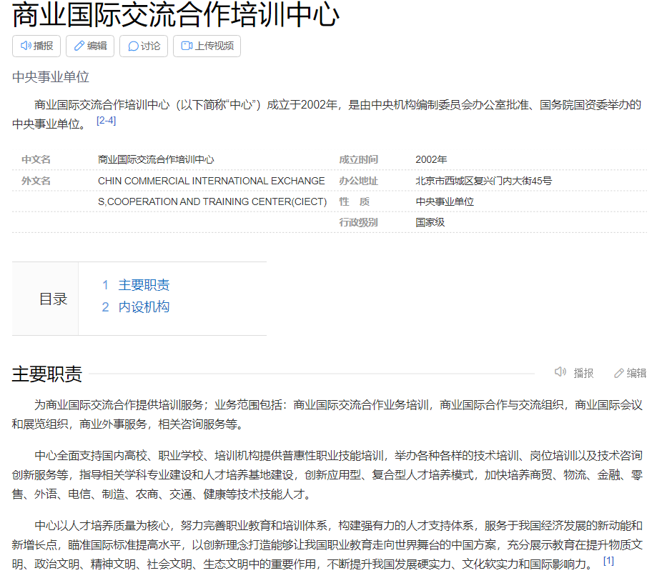Image resolution: width=657 pixels, height=573 pixels.
Task: Click the 编辑 pencil button under the title
Action: click(x=90, y=46)
